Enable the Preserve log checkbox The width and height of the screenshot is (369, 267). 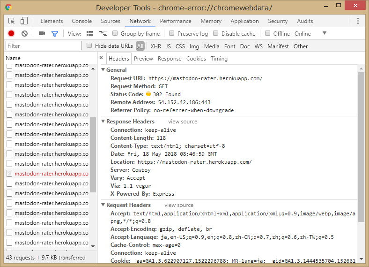pos(172,34)
